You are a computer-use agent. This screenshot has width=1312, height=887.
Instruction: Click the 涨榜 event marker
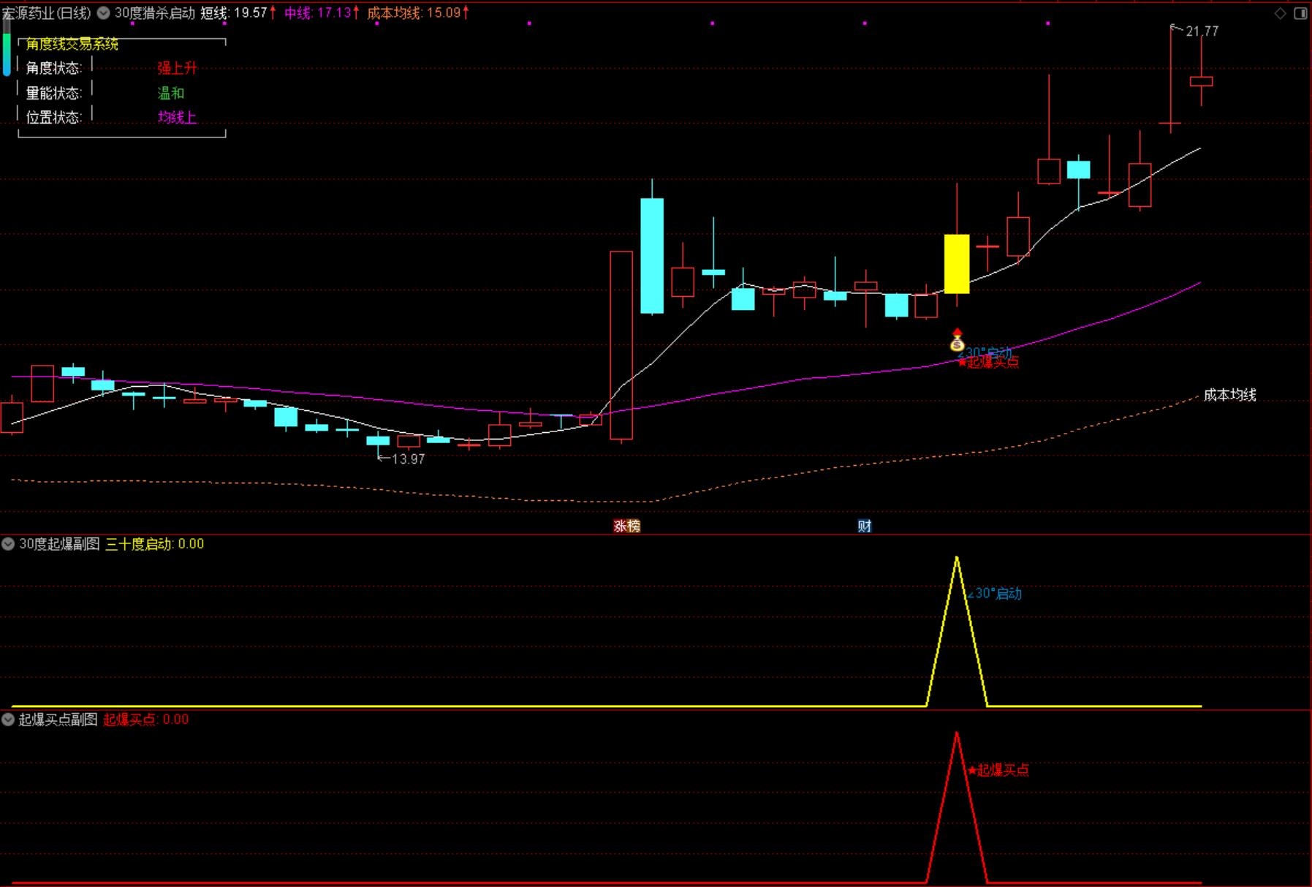[x=626, y=526]
